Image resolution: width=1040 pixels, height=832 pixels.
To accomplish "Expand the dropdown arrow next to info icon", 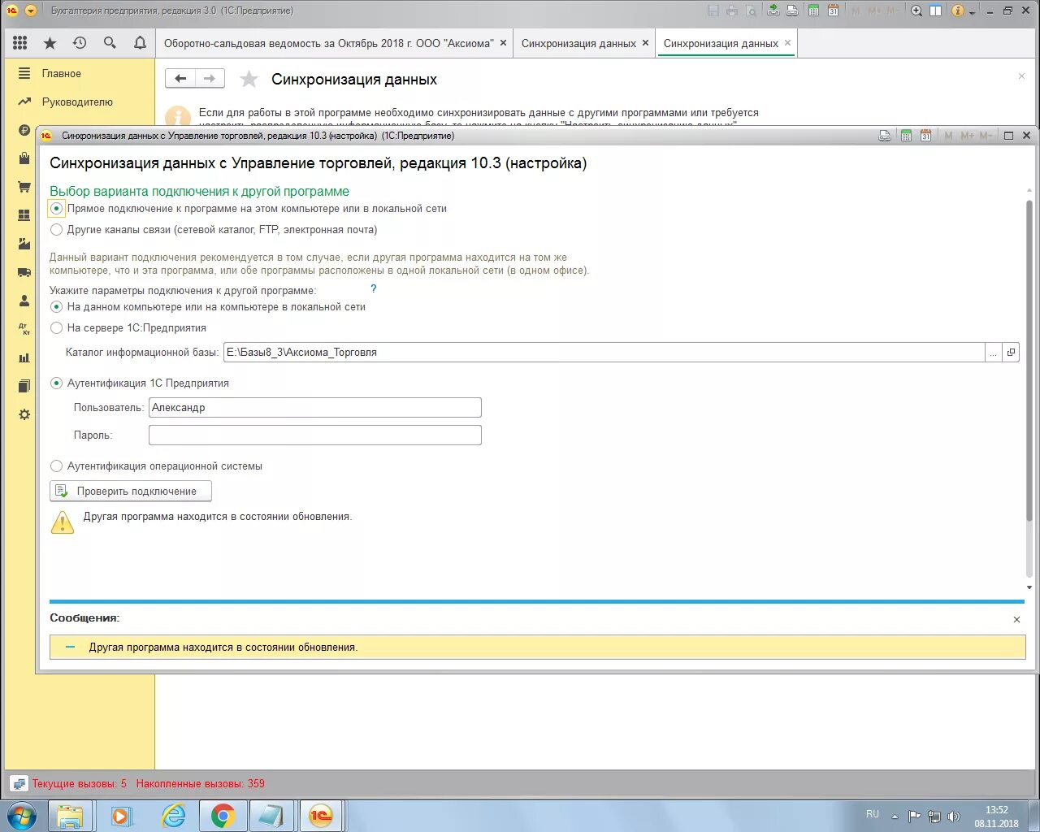I will (973, 11).
